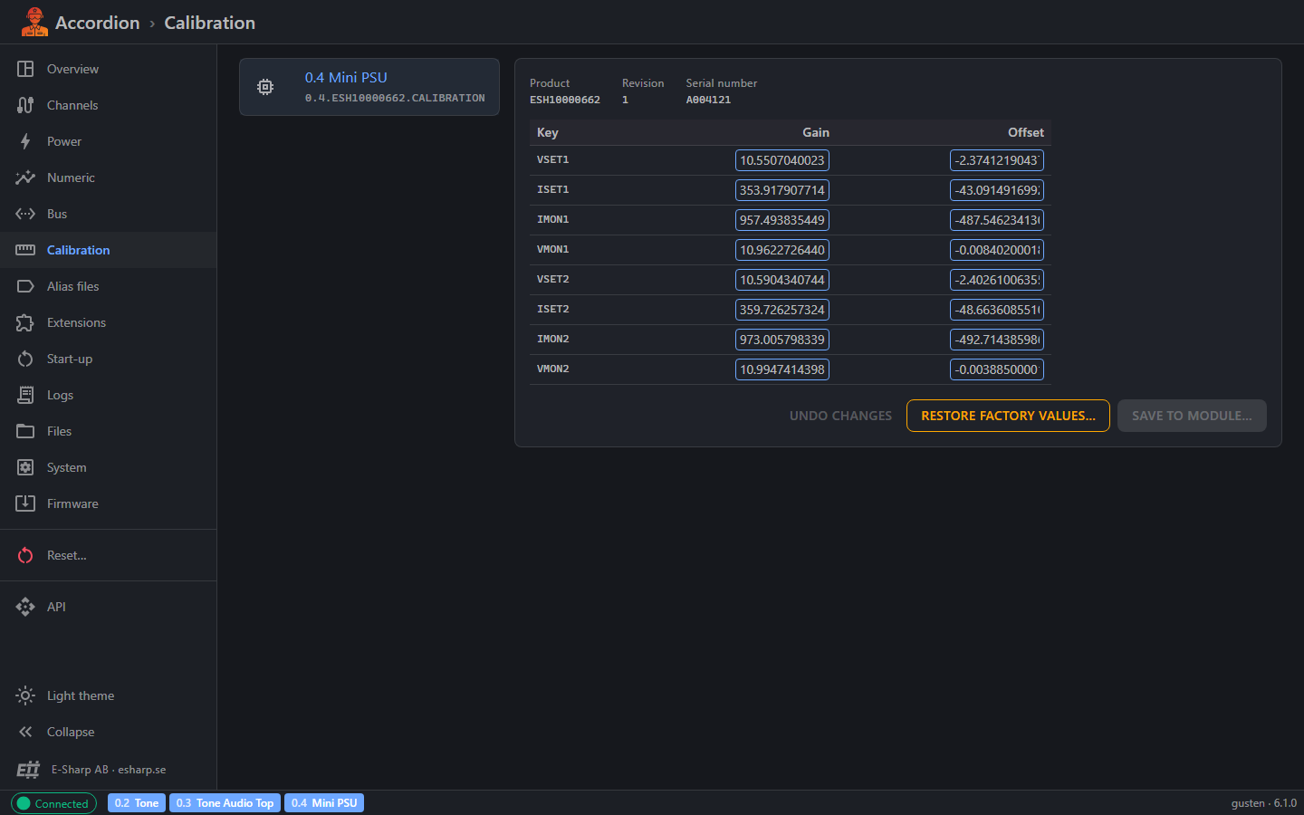This screenshot has height=815, width=1304.
Task: Click the Logs document icon
Action: (x=25, y=395)
